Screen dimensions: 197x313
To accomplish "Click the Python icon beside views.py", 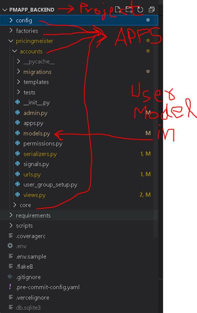I will 17,195.
